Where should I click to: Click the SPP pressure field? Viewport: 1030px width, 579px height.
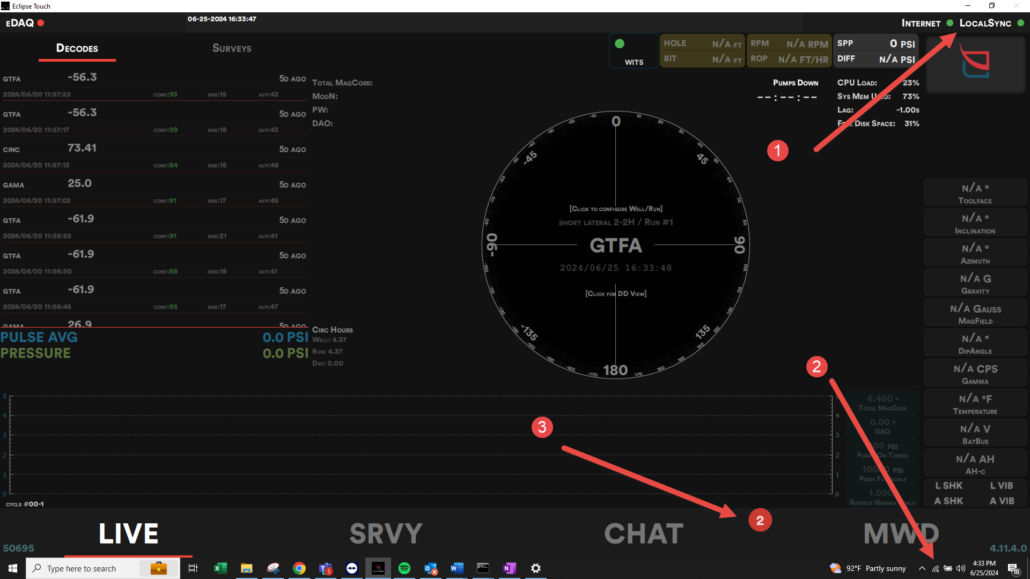point(876,43)
